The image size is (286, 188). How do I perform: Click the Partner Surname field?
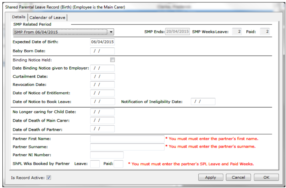127,147
